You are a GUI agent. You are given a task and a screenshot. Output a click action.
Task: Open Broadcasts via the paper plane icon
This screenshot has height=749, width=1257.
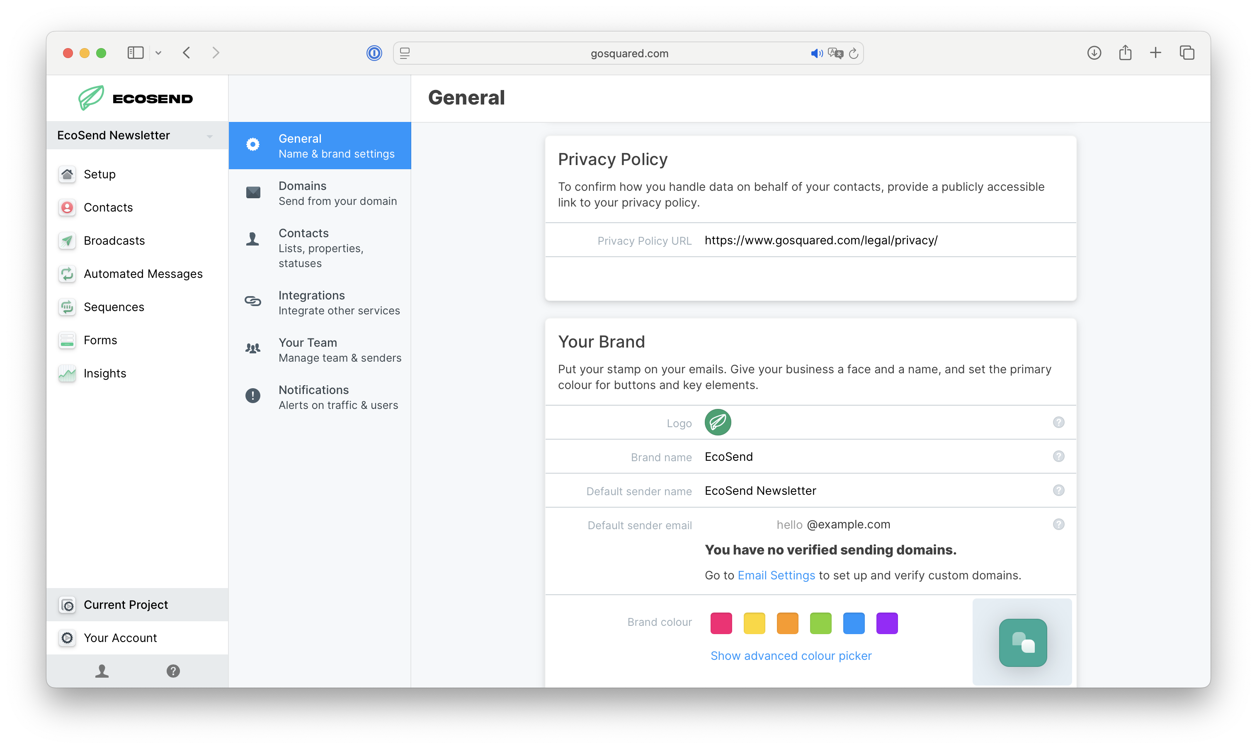click(67, 241)
